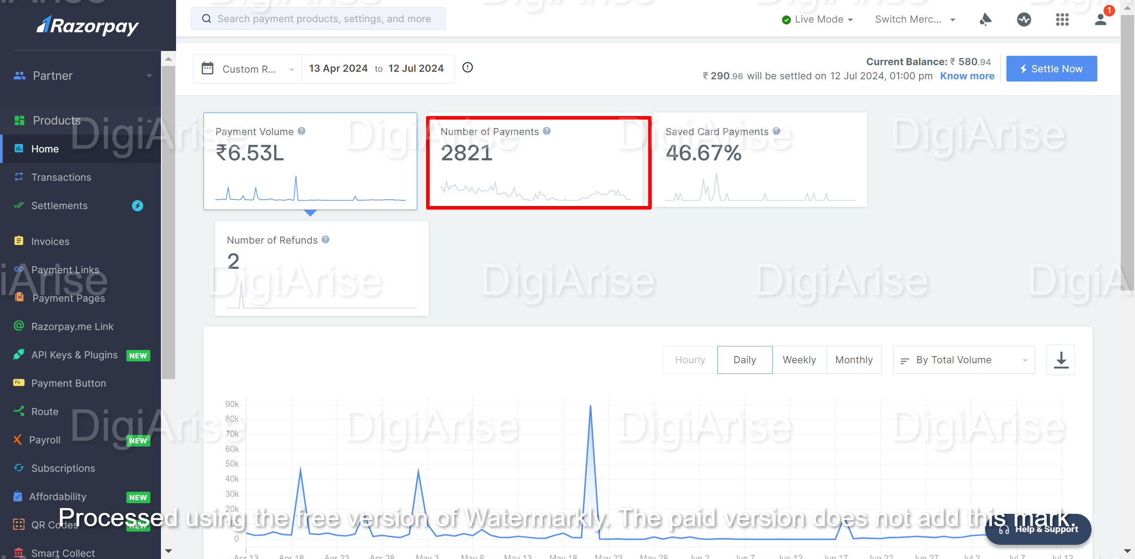Switch the graph to Monthly view

(x=853, y=360)
